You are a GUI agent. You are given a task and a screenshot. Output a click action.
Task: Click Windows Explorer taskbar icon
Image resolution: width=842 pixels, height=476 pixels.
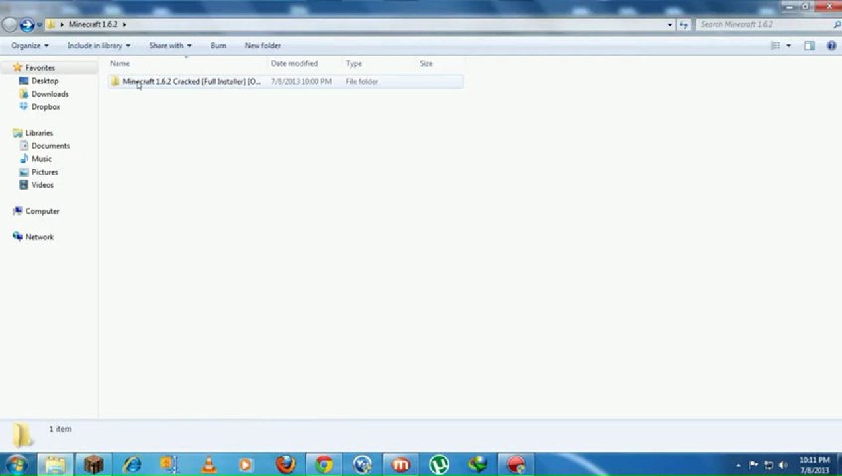(x=55, y=464)
